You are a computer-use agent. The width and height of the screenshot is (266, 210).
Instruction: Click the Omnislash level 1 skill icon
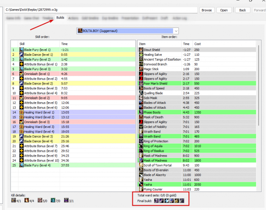coord(21,74)
